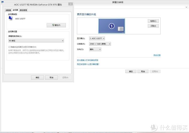Click the window icon in the top-left corner
The image size is (189, 133).
click(3, 2)
